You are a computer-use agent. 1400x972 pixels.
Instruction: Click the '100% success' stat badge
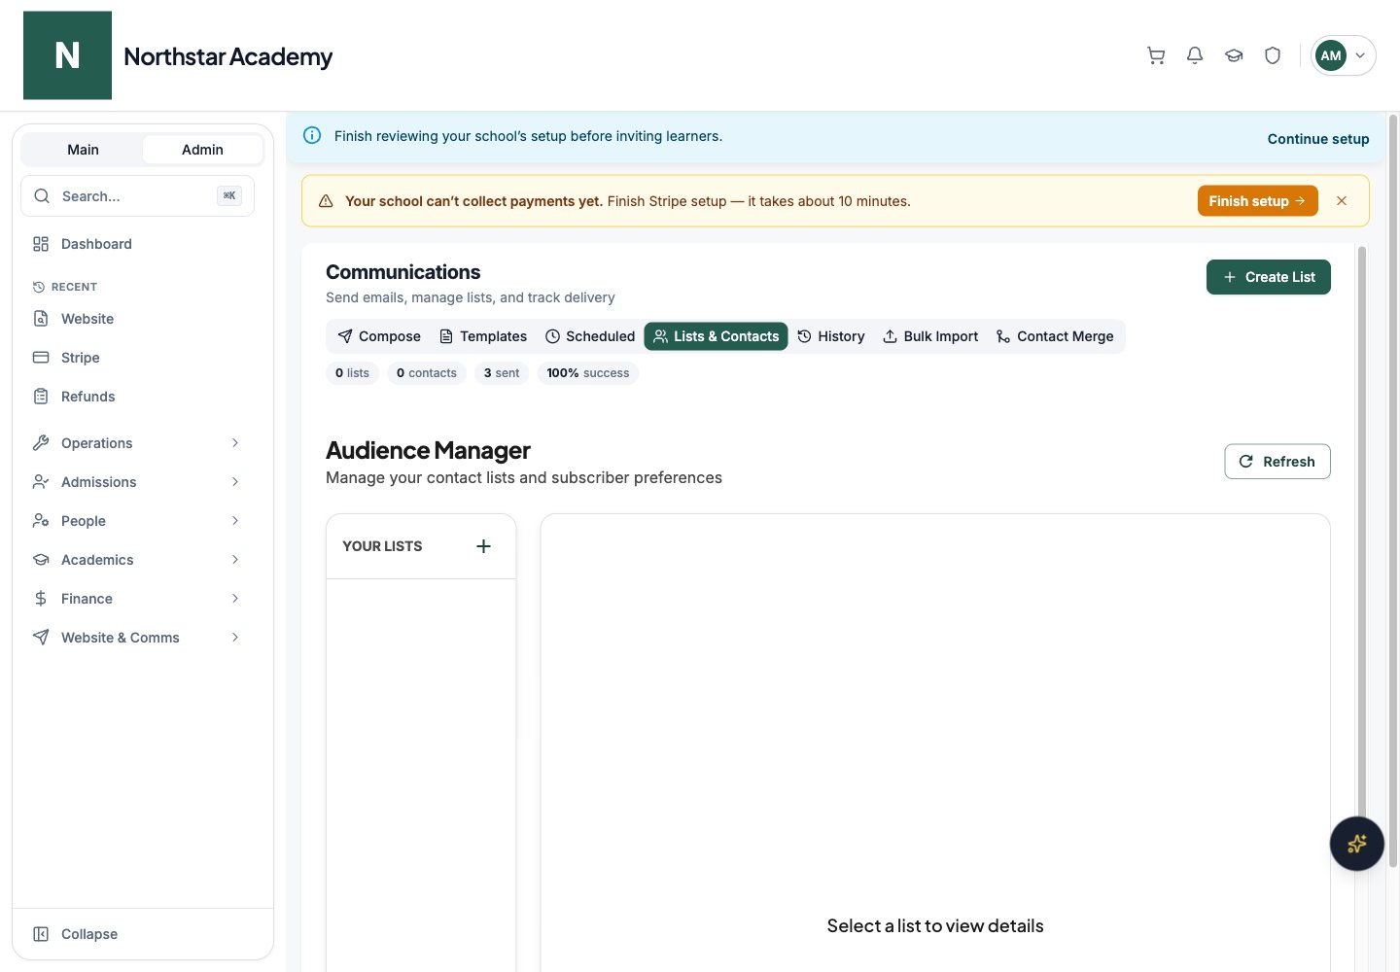point(587,373)
